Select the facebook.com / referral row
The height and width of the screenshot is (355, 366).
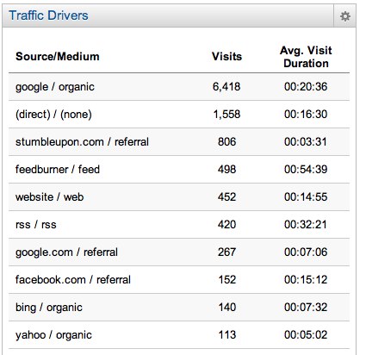coord(179,280)
